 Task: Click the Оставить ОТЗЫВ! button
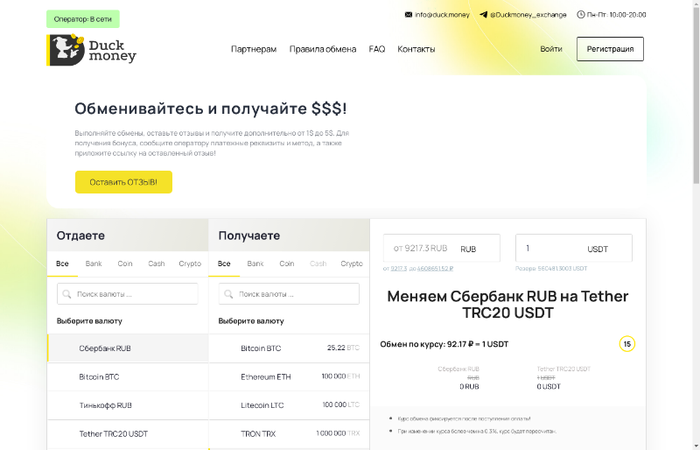tap(123, 182)
